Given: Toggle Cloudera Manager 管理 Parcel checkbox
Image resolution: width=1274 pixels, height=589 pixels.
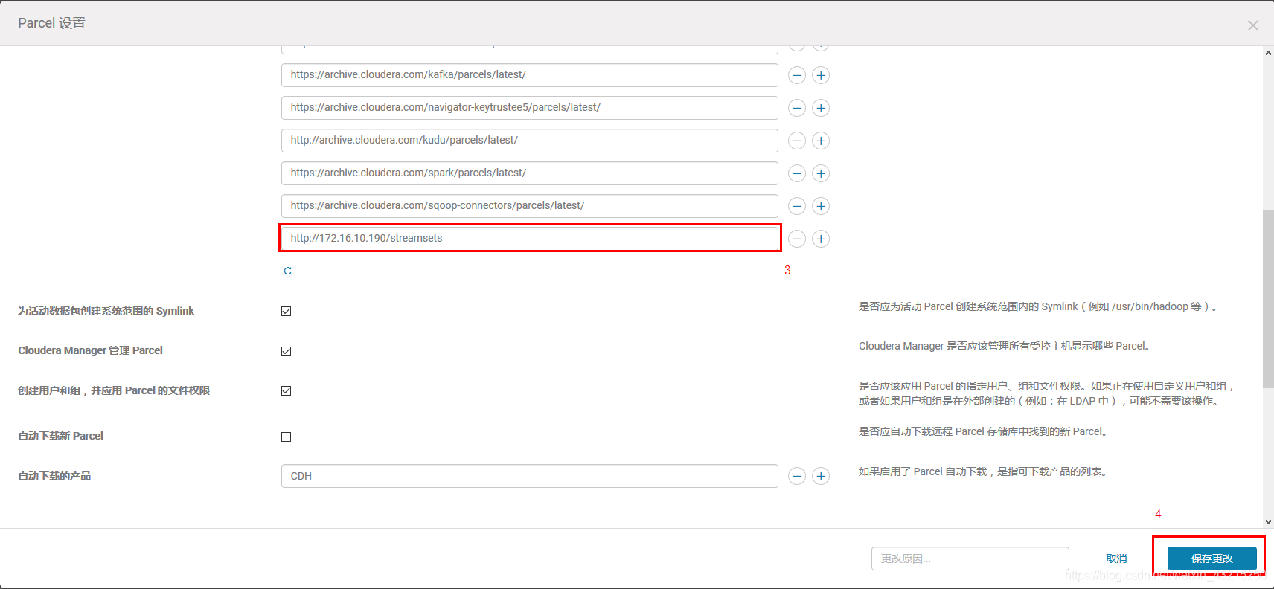Looking at the screenshot, I should (286, 351).
